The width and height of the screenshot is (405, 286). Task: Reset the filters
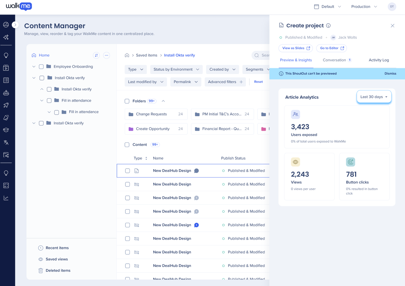[258, 82]
